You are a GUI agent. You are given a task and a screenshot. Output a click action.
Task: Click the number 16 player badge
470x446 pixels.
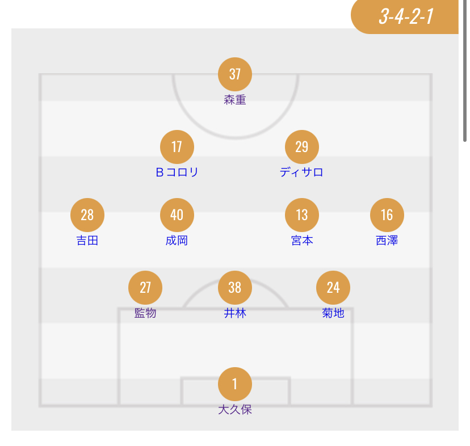pos(387,215)
